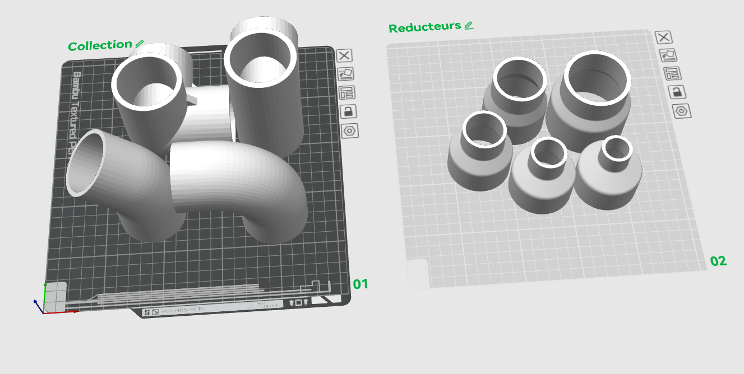The width and height of the screenshot is (744, 374).
Task: Select the largest reducer on Reducteurs plate
Action: click(x=590, y=102)
